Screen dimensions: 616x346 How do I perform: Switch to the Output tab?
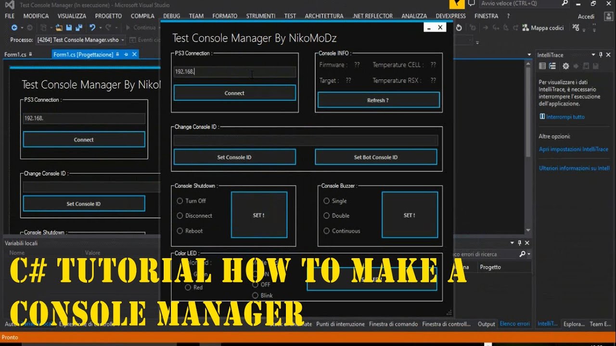point(487,324)
